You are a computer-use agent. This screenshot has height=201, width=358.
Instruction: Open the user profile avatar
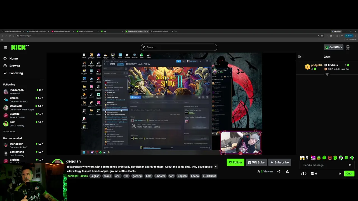[348, 47]
